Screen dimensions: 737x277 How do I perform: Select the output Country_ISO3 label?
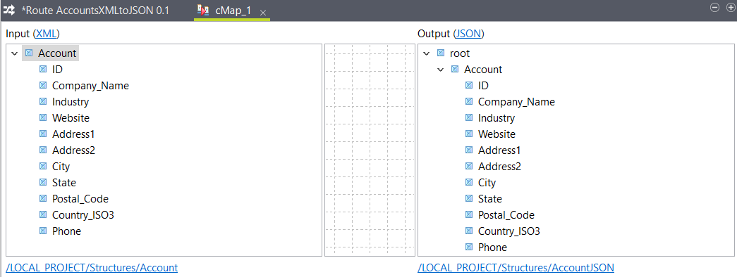coord(509,231)
